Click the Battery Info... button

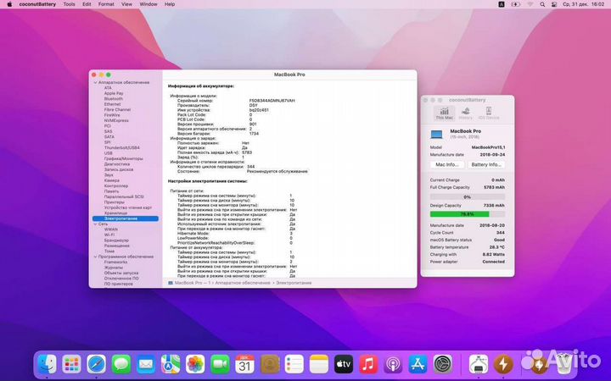pos(486,165)
